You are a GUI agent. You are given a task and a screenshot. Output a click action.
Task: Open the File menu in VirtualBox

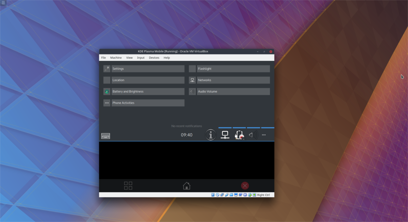103,58
